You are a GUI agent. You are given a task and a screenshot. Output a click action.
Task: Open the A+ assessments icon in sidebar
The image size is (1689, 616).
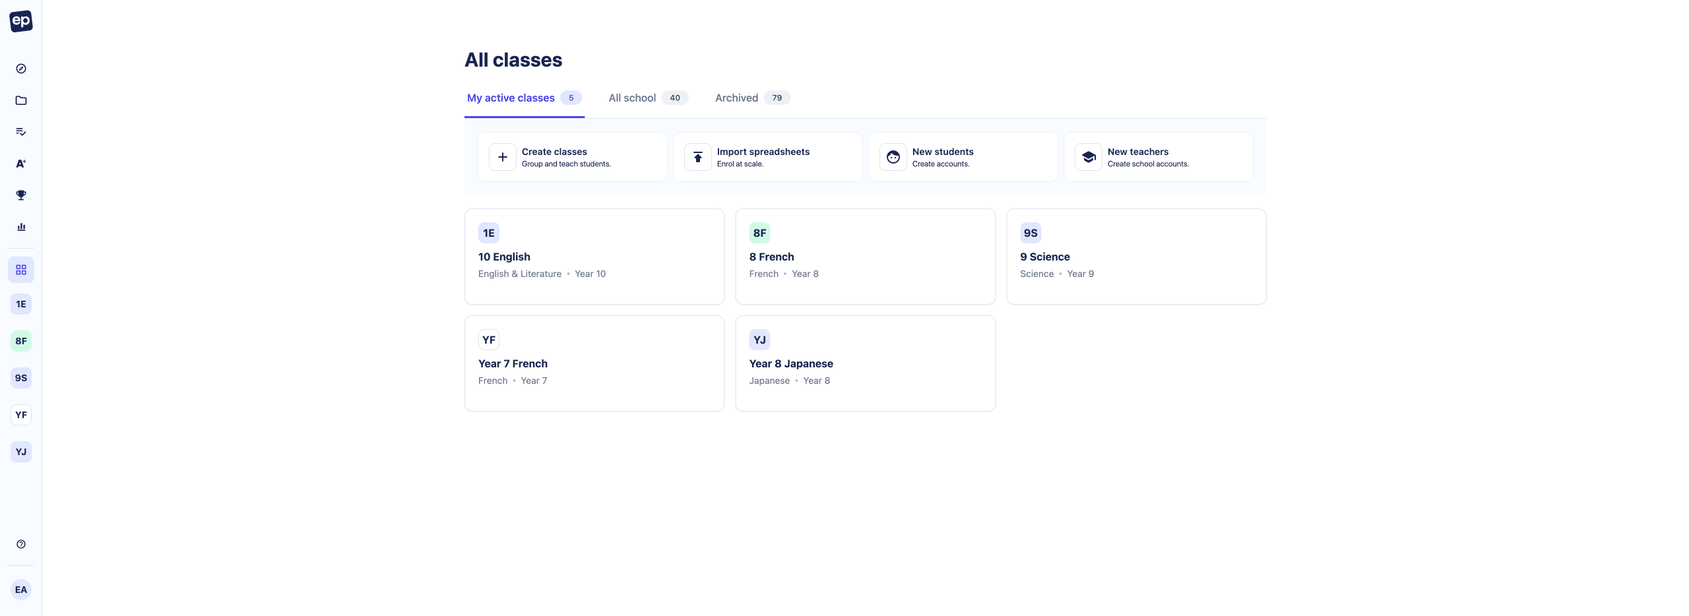coord(21,164)
